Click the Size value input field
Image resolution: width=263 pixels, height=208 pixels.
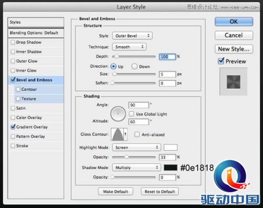tap(167, 74)
